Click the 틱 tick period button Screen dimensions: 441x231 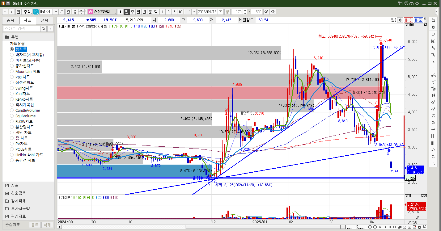point(156,11)
